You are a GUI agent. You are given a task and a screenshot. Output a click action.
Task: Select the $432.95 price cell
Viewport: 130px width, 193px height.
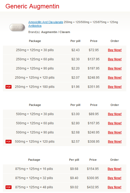93,187
